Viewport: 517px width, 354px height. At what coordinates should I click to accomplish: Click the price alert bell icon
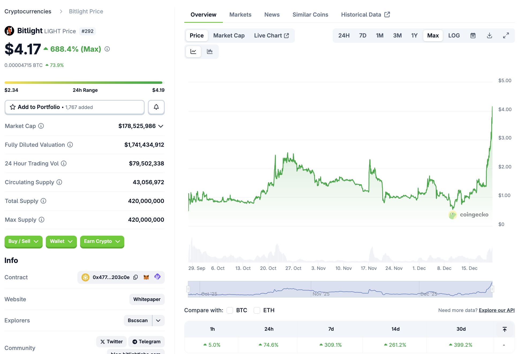click(156, 107)
